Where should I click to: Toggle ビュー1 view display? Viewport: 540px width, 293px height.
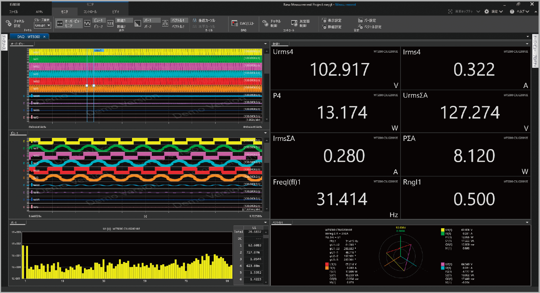pyautogui.click(x=99, y=21)
